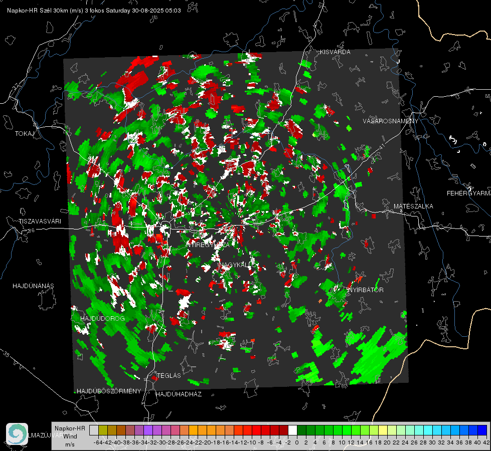Click the HAJDÚHADHÁZ town label
This screenshot has width=491, height=451.
(179, 394)
